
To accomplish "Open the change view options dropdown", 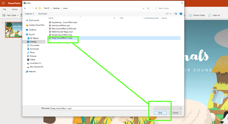I will pos(171,14).
